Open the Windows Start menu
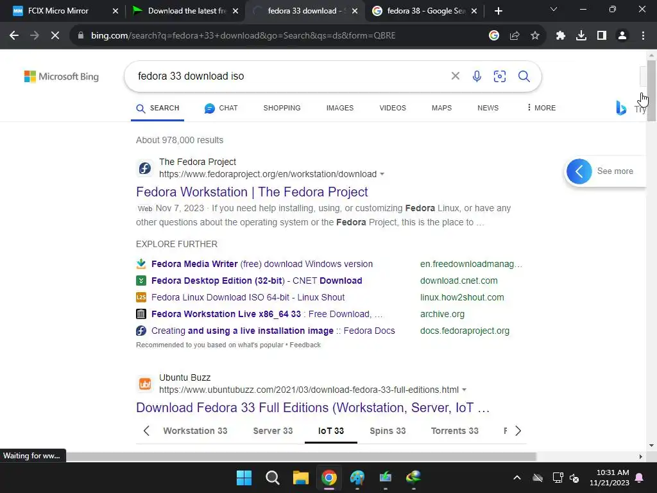Screen dimensions: 657x493 click(x=244, y=478)
